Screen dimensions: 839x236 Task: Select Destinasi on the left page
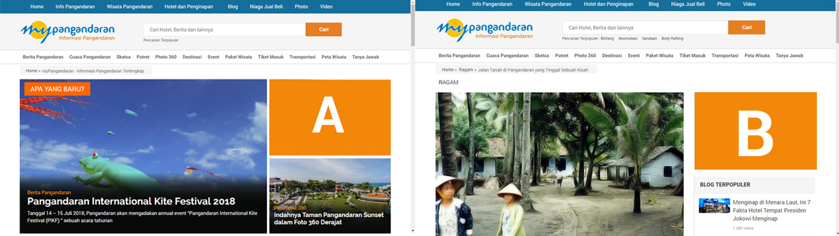[x=192, y=57]
